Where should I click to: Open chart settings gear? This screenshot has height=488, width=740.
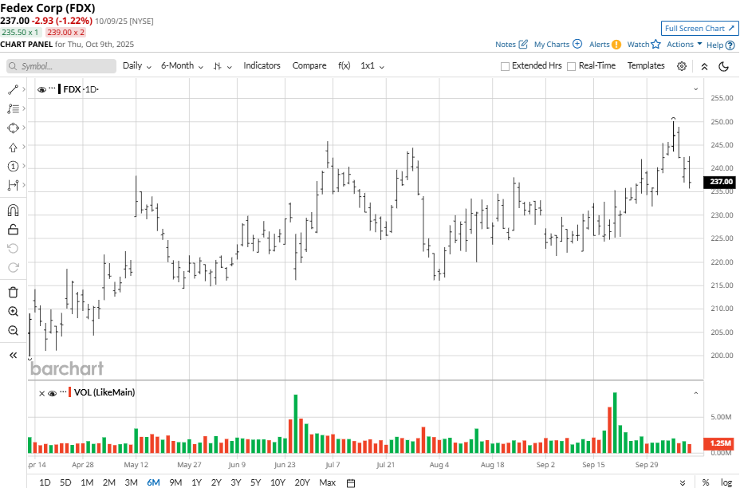tap(682, 66)
